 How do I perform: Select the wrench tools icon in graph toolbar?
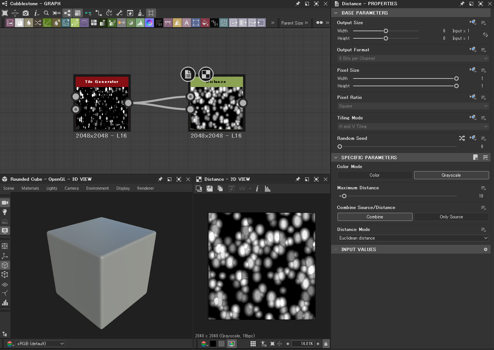[x=120, y=13]
